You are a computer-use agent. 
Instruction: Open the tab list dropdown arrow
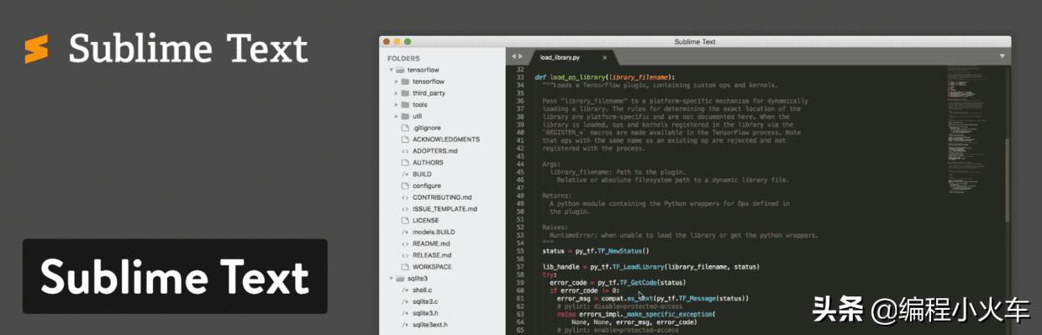[1002, 56]
